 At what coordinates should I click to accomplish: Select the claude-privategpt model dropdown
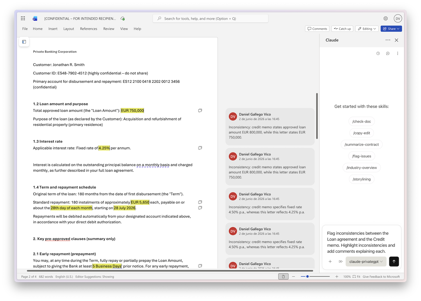coord(366,262)
